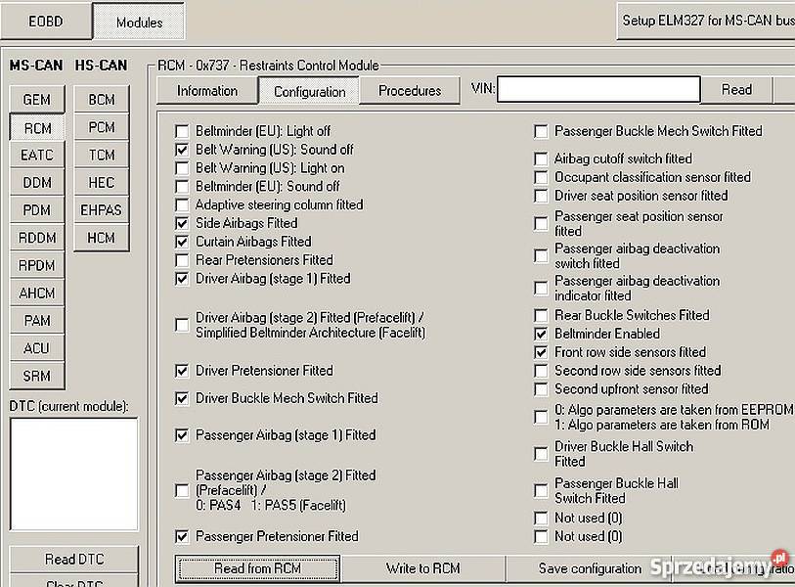This screenshot has height=587, width=795.
Task: Select the EATC module
Action: pos(36,155)
